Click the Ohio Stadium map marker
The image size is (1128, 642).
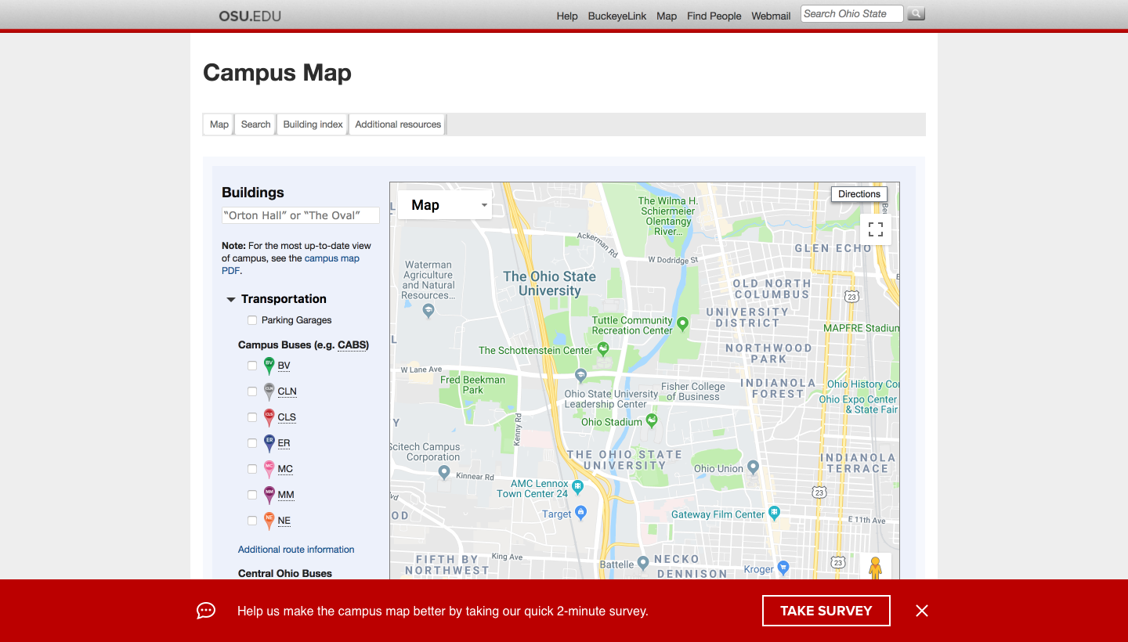pyautogui.click(x=651, y=420)
